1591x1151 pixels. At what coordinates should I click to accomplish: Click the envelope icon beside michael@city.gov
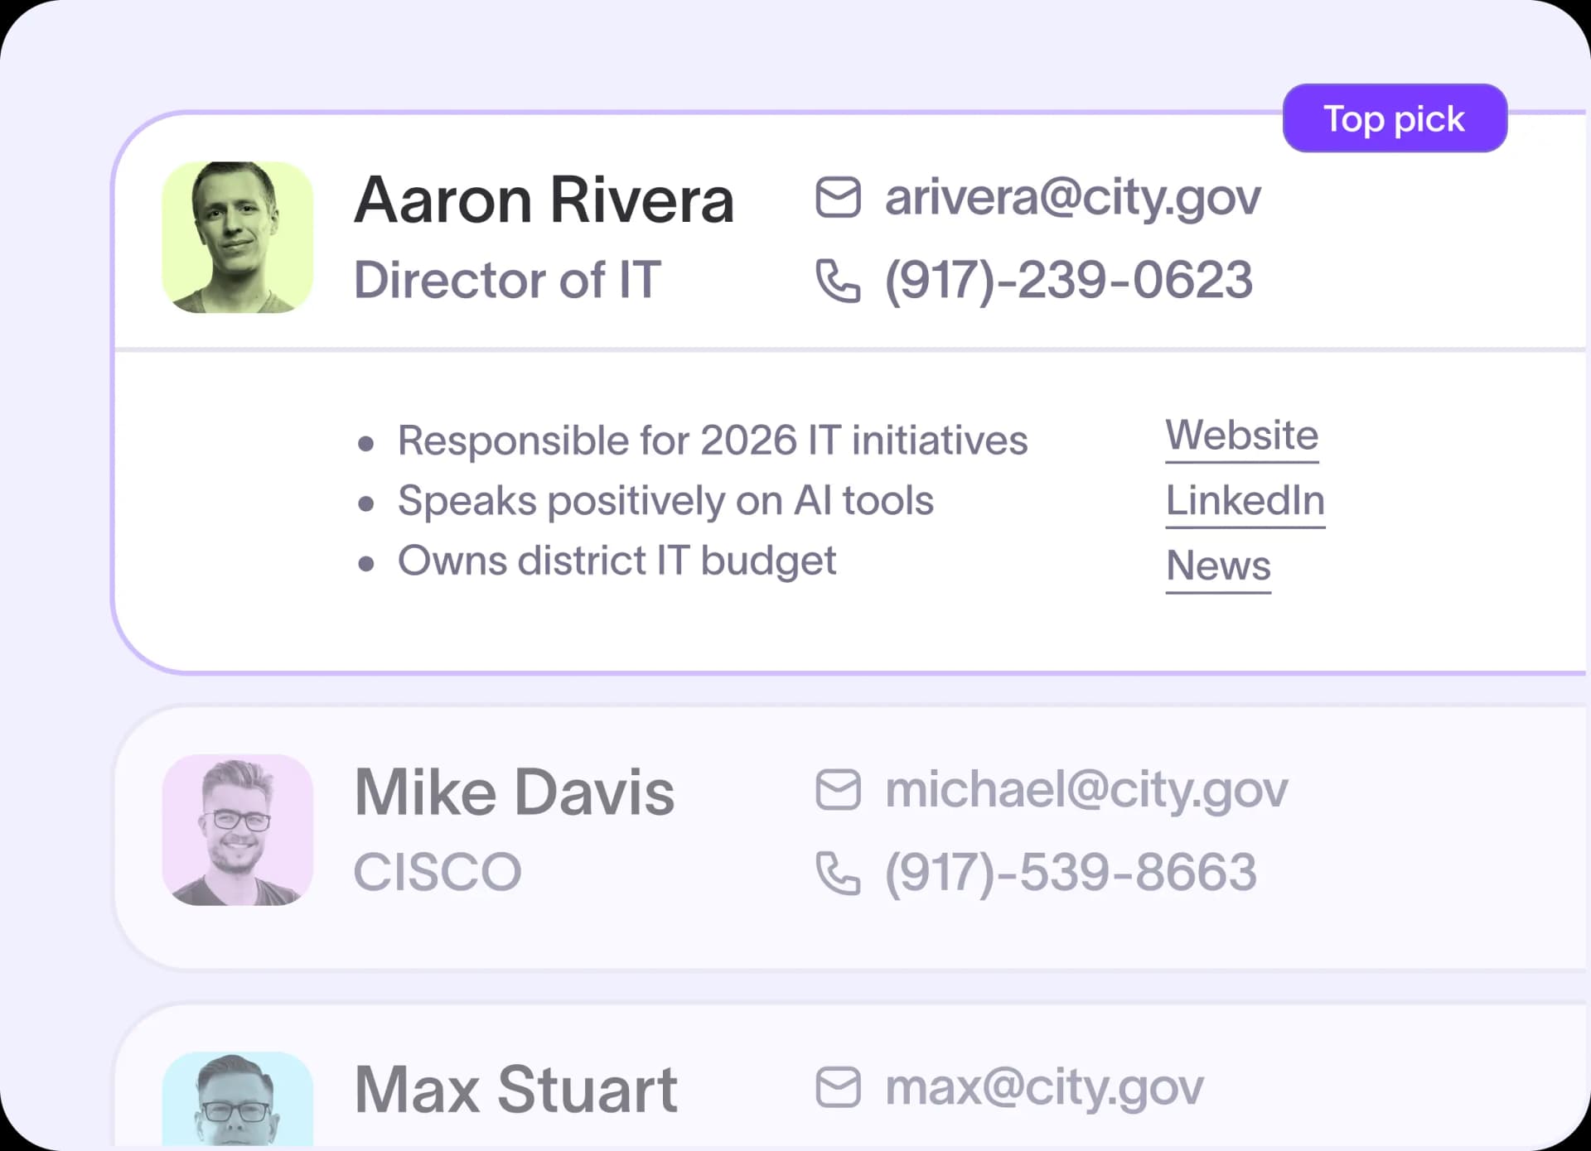[x=838, y=790]
